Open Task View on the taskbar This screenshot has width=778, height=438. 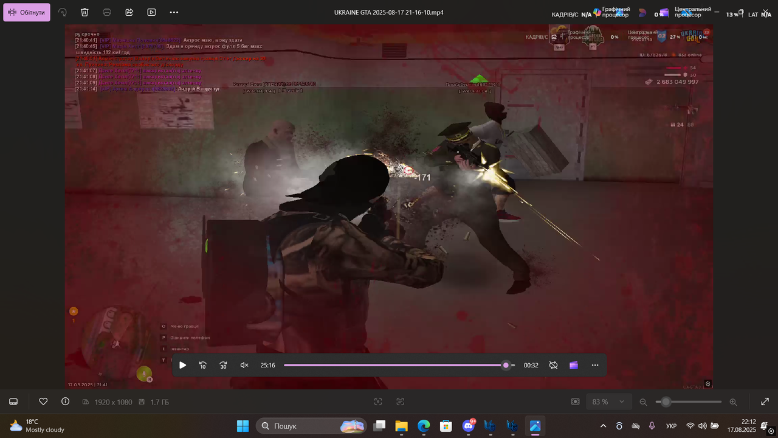coord(379,426)
